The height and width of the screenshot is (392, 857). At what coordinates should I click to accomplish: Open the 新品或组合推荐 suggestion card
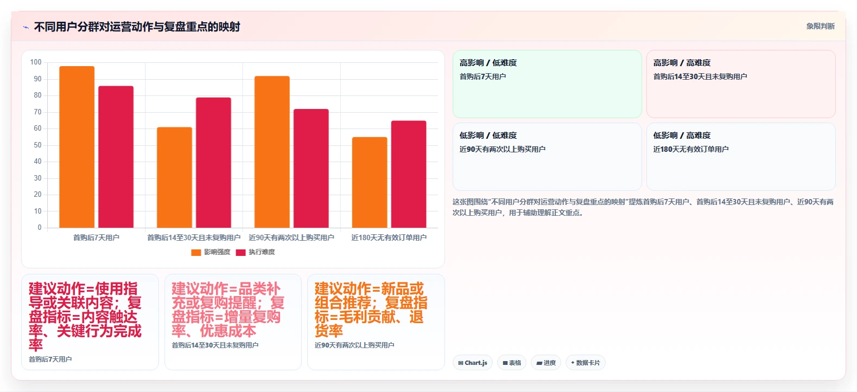coord(376,322)
